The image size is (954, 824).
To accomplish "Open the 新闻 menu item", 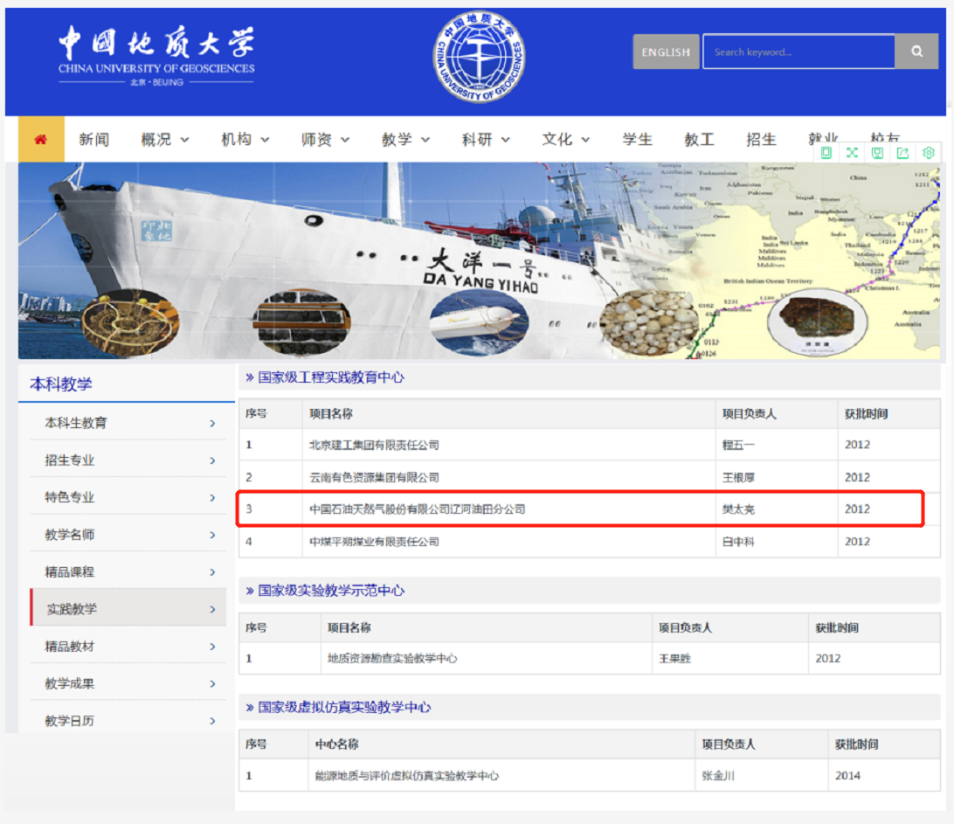I will point(93,140).
